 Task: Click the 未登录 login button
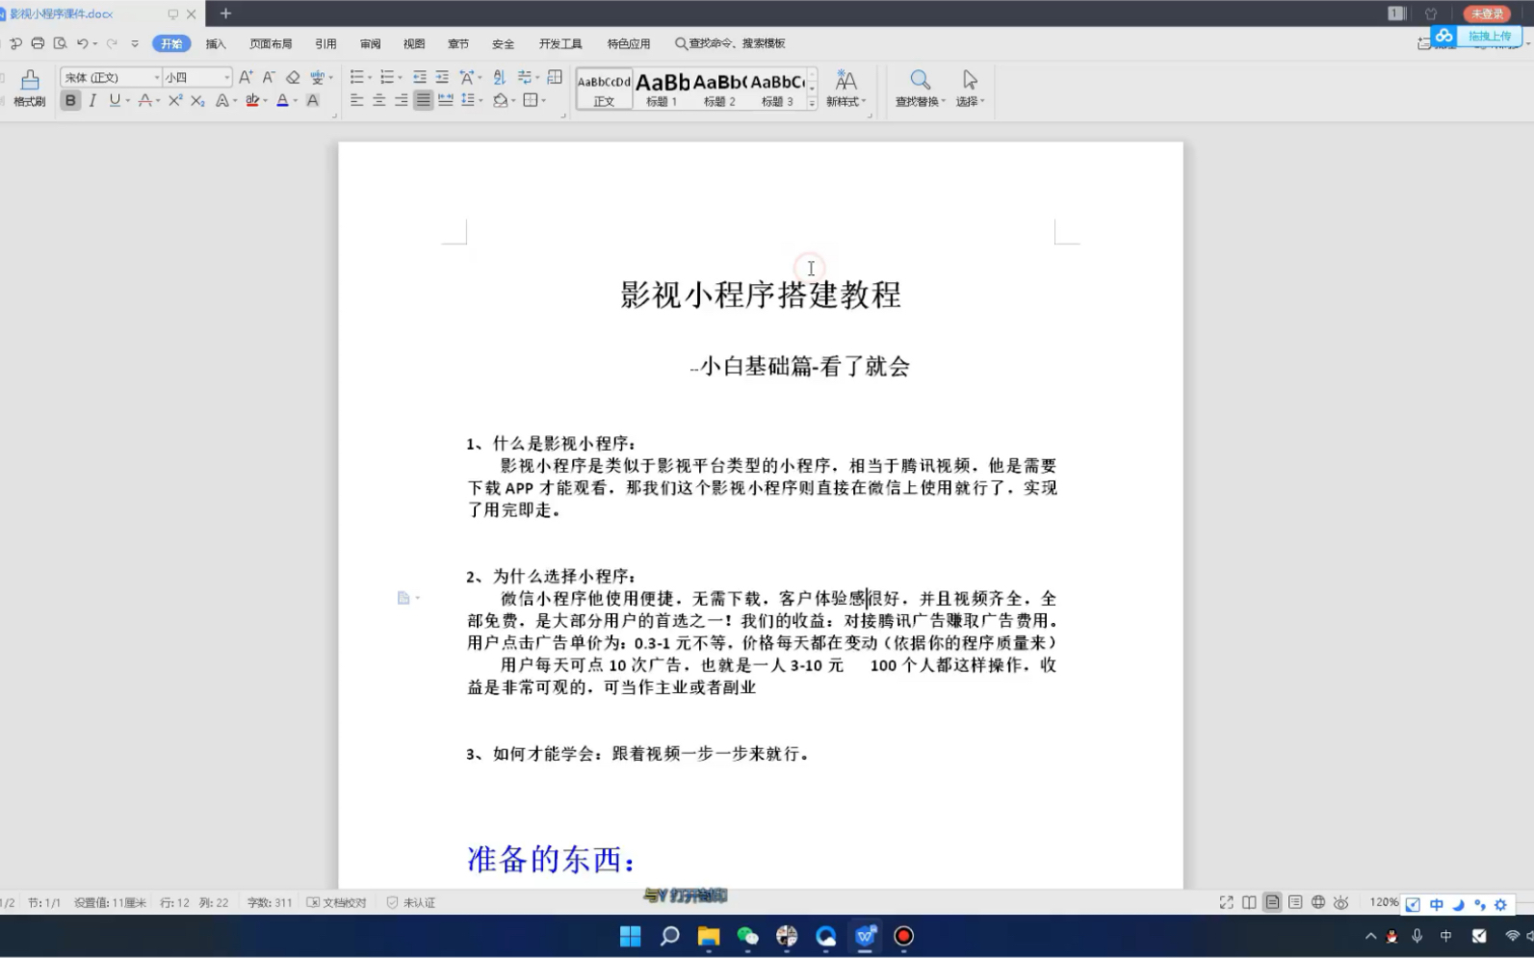tap(1487, 13)
